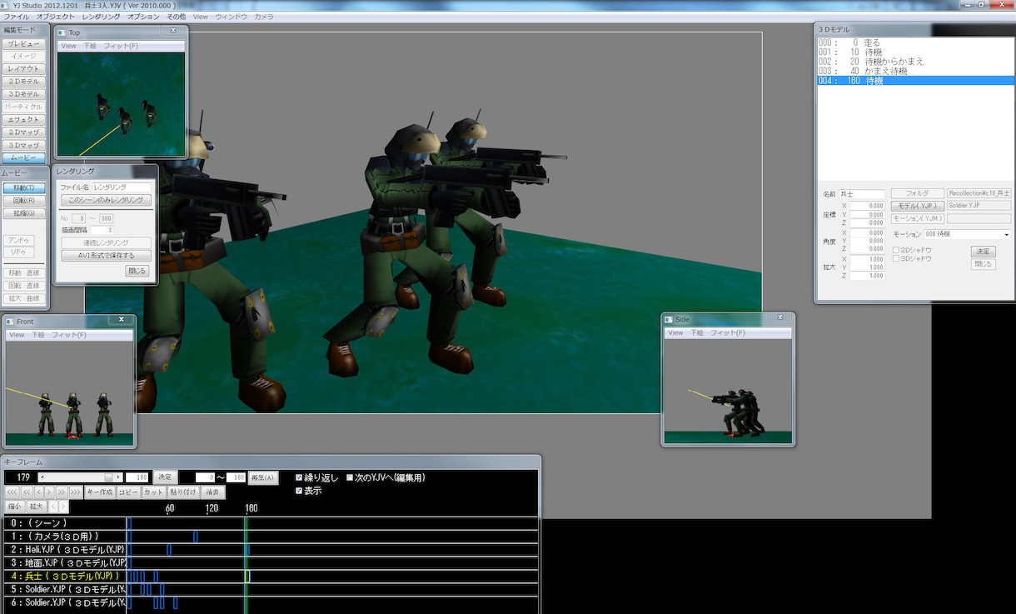Image resolution: width=1016 pixels, height=614 pixels.
Task: Click 縮小 to shrink the timeline
Action: [x=14, y=506]
